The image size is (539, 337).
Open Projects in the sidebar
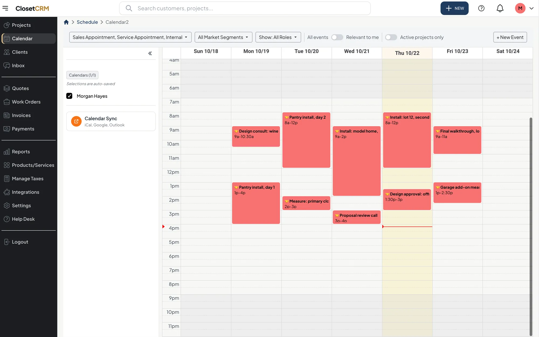click(x=29, y=25)
